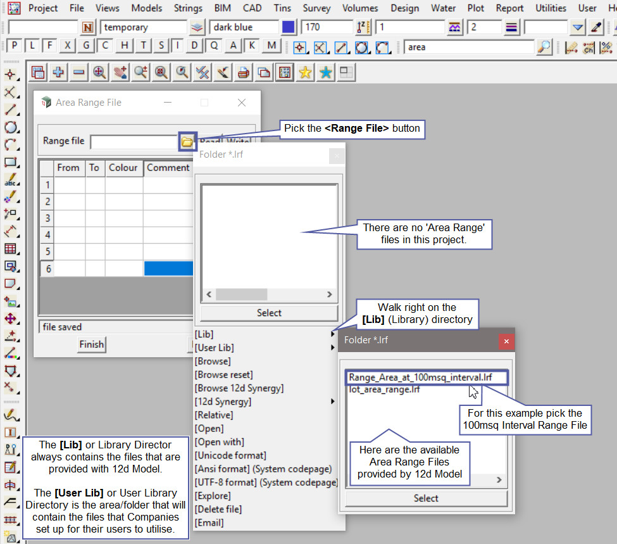Toggle the 'G' snap button

(x=86, y=46)
